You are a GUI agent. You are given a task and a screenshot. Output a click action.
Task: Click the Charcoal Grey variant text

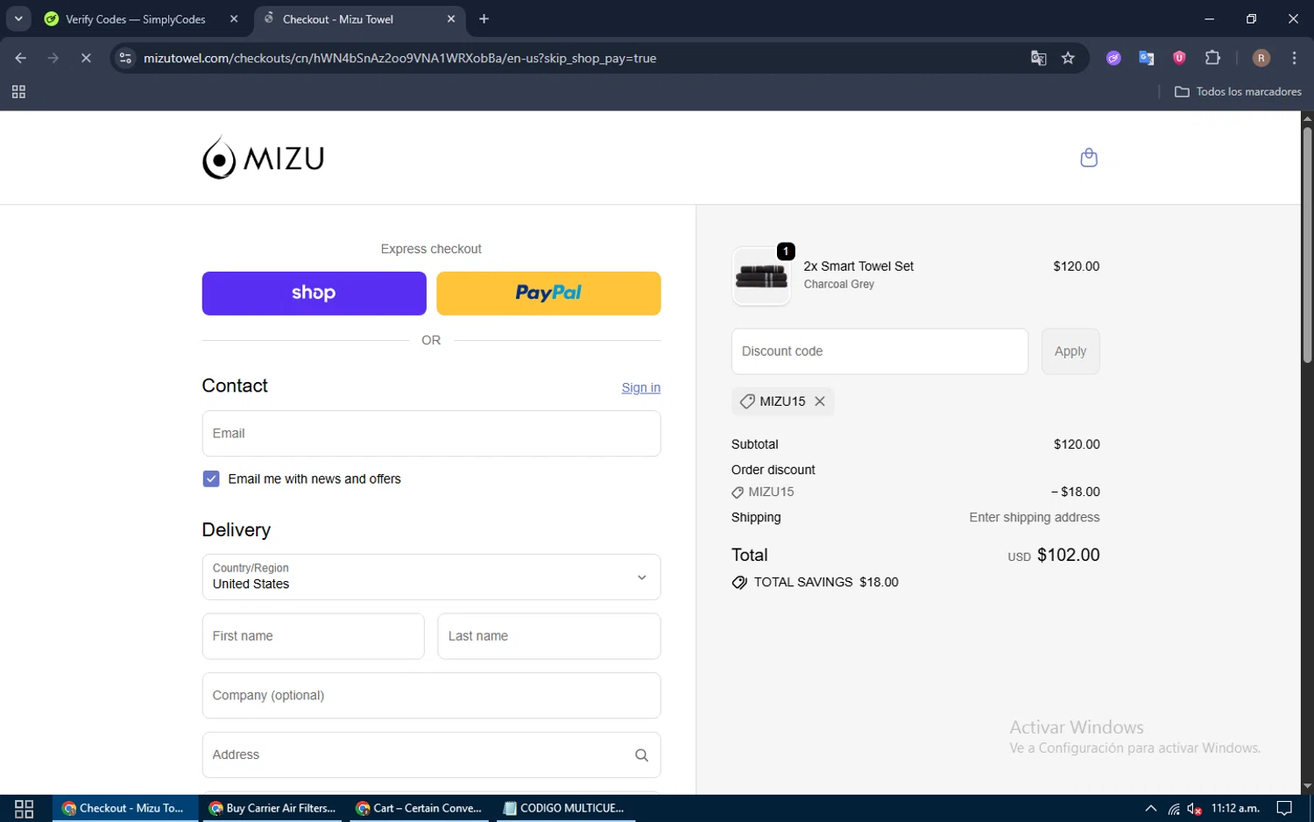(x=839, y=285)
